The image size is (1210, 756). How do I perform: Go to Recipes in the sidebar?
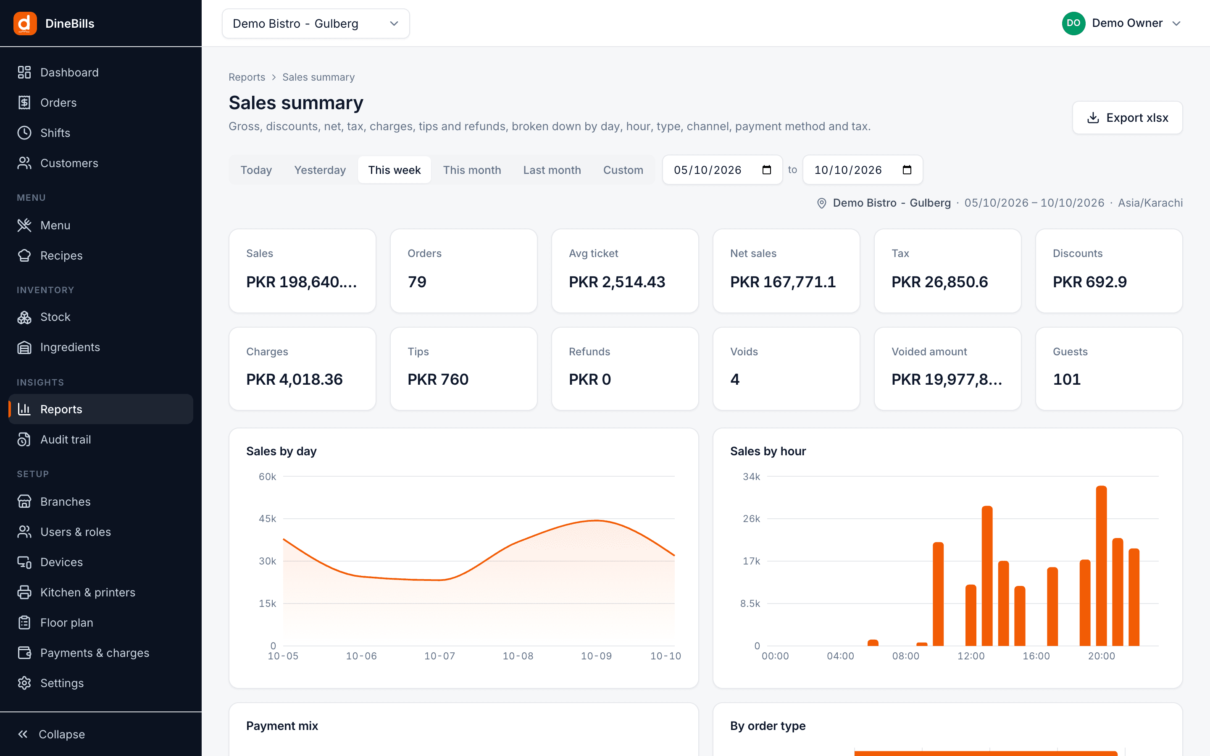coord(100,255)
